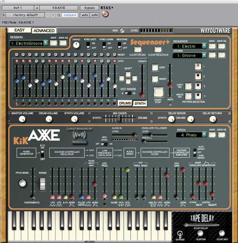The height and width of the screenshot is (243, 238).
Task: Open the Sequence dropdown arrow
Action: (x=204, y=46)
